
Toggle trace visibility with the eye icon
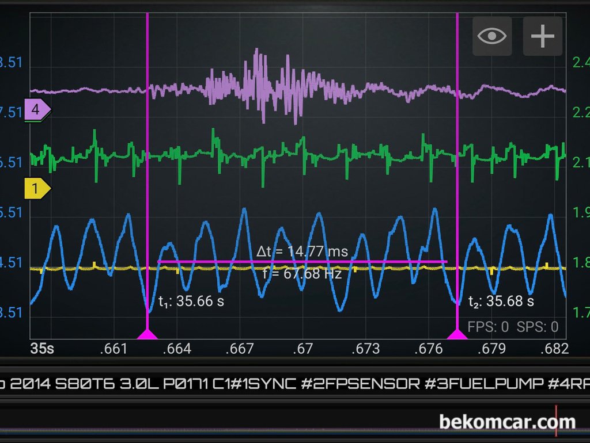pyautogui.click(x=492, y=36)
